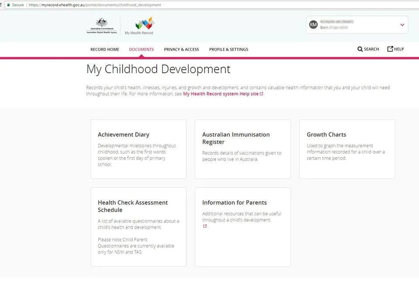View the Growth Charts section
Viewport: 419px width, 285px height.
click(x=347, y=148)
